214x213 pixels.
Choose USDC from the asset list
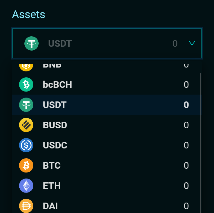pyautogui.click(x=107, y=145)
